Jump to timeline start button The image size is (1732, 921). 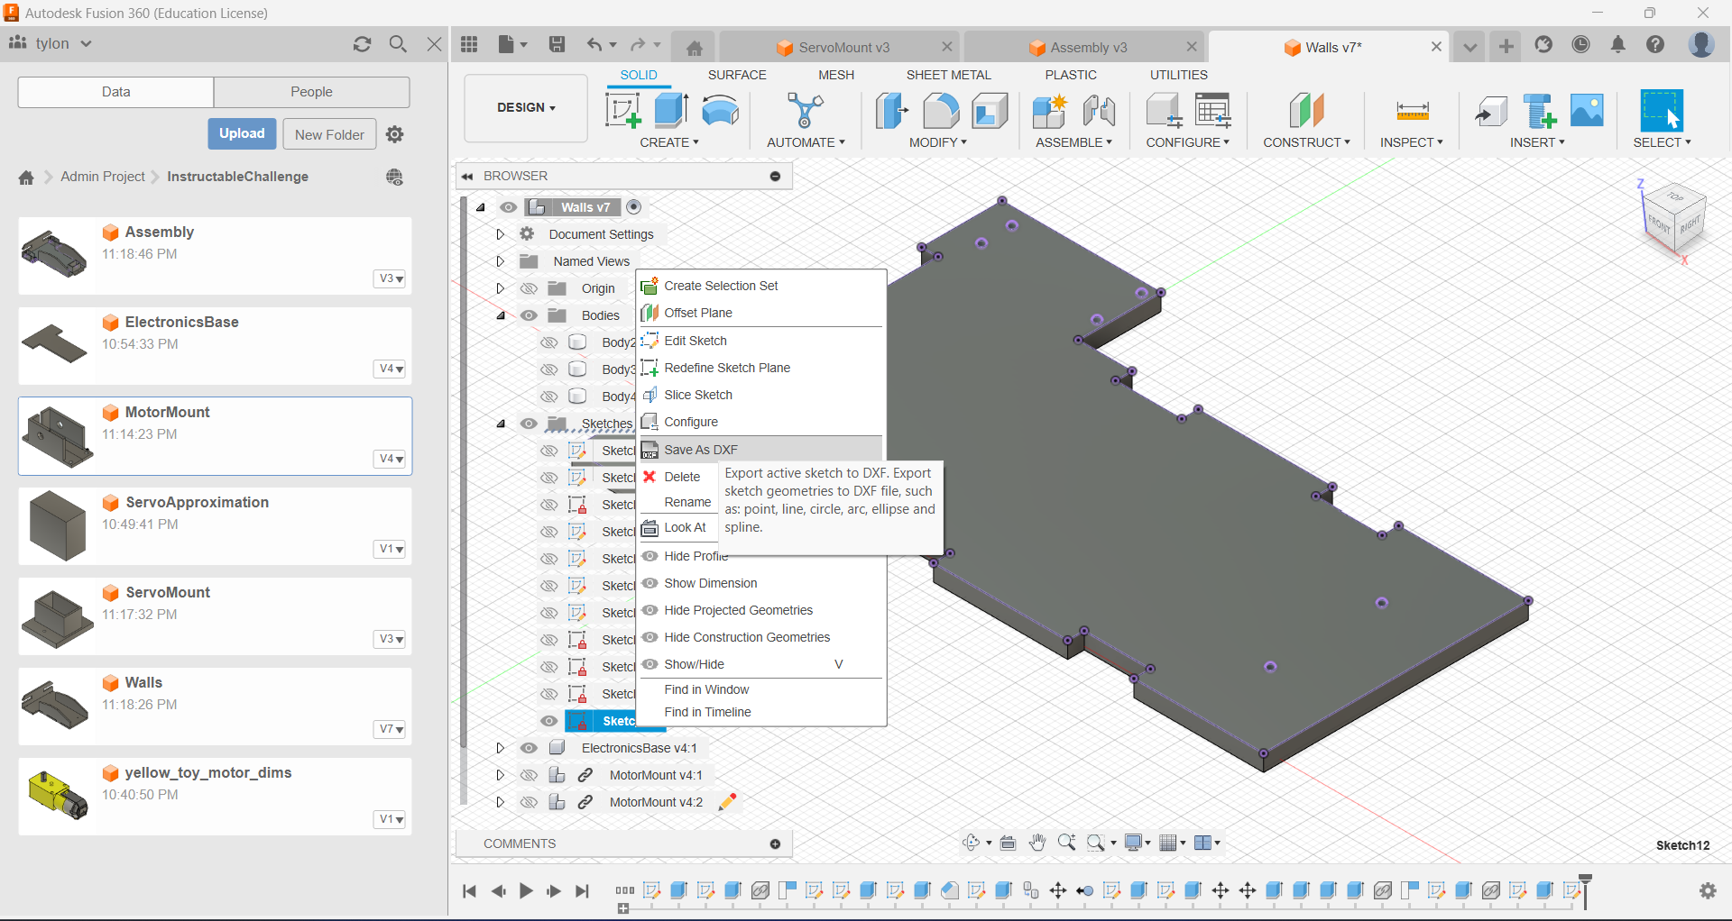click(x=469, y=891)
